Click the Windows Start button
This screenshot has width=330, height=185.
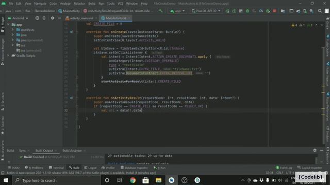(x=6, y=180)
